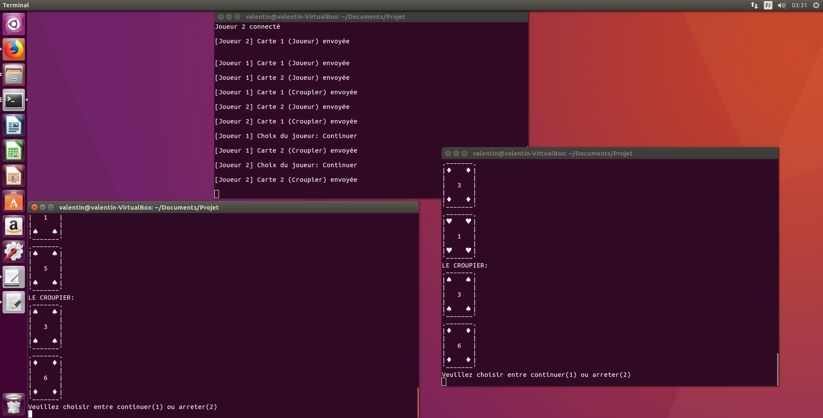
Task: Open LibreOffice Writer from the dock
Action: 14,125
